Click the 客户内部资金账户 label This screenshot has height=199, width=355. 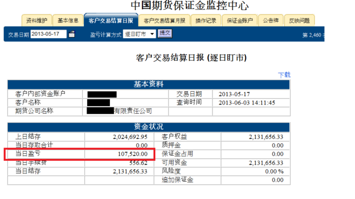click(40, 93)
